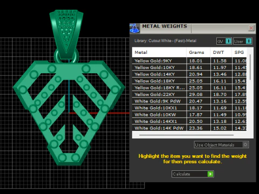
Task: Click the 15.02 DWT value
Action: [x=220, y=128]
